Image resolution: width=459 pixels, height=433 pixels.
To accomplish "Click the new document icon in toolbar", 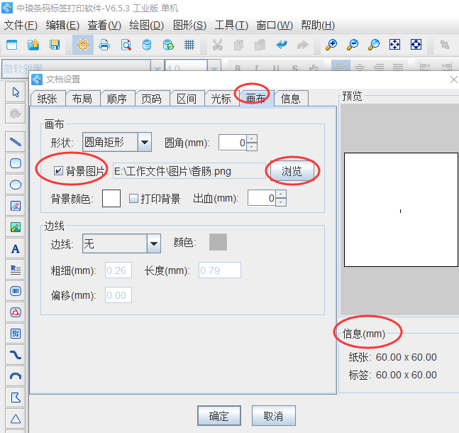I will tap(12, 45).
